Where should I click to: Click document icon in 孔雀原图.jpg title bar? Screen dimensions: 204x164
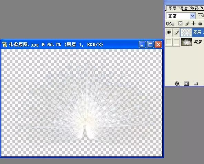pos(4,44)
